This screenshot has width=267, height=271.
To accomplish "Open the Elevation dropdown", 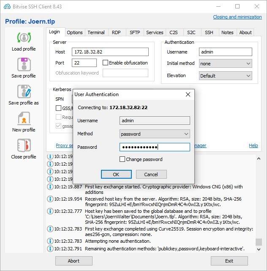I will pos(225,76).
